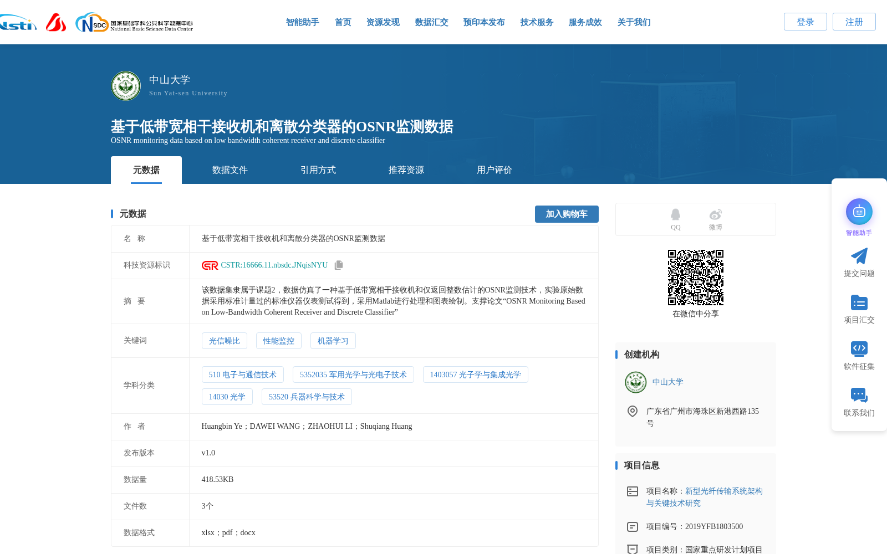887x554 pixels.
Task: Click the Sun Yat-sen University emblem
Action: [x=126, y=86]
